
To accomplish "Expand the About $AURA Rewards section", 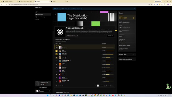I will coord(127,59).
